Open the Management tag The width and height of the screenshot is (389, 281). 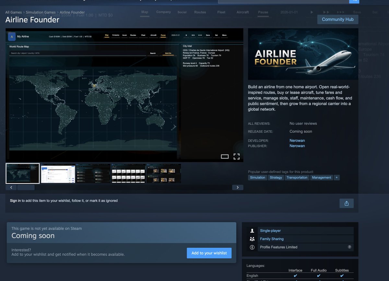coord(322,178)
